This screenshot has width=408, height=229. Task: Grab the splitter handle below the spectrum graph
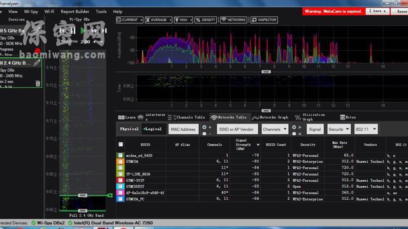pyautogui.click(x=266, y=72)
